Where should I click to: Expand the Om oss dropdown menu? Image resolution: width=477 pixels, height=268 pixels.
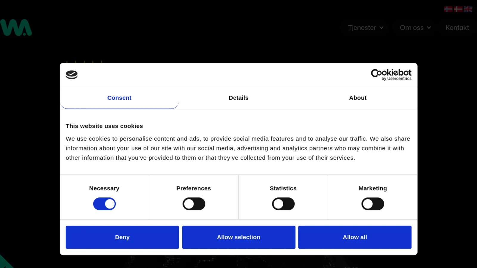click(x=415, y=28)
